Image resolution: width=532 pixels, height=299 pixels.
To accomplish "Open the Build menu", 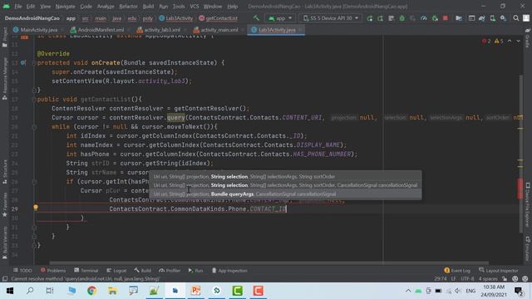I will 148,7.
